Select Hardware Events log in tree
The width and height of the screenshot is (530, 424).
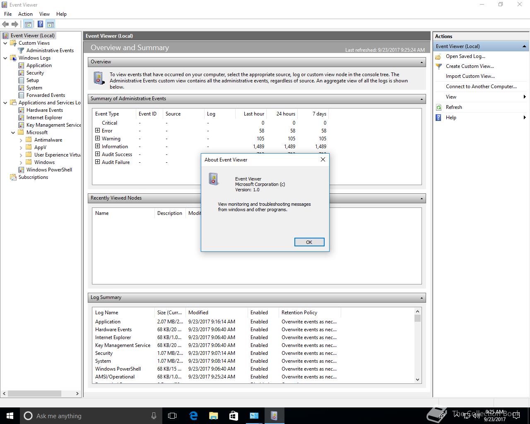point(44,110)
